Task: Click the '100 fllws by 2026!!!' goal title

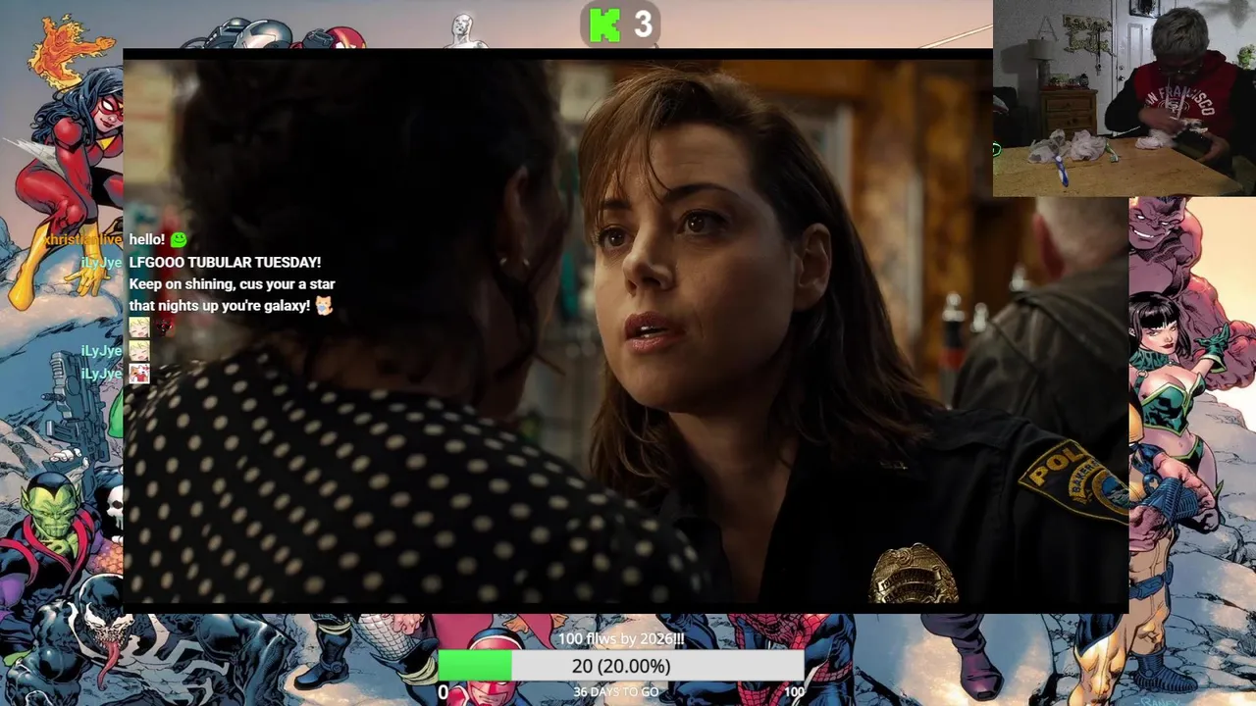Action: 621,639
